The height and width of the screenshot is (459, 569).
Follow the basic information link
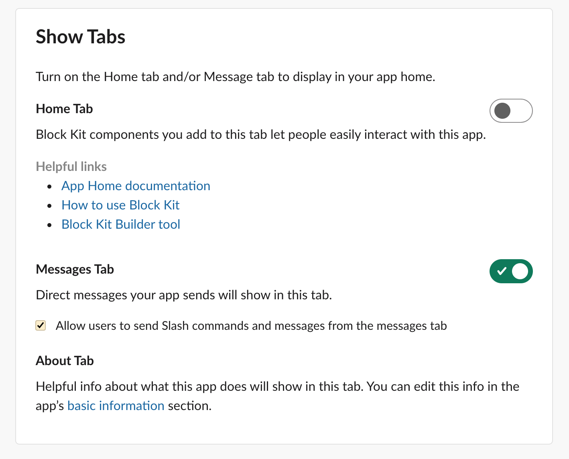tap(116, 406)
